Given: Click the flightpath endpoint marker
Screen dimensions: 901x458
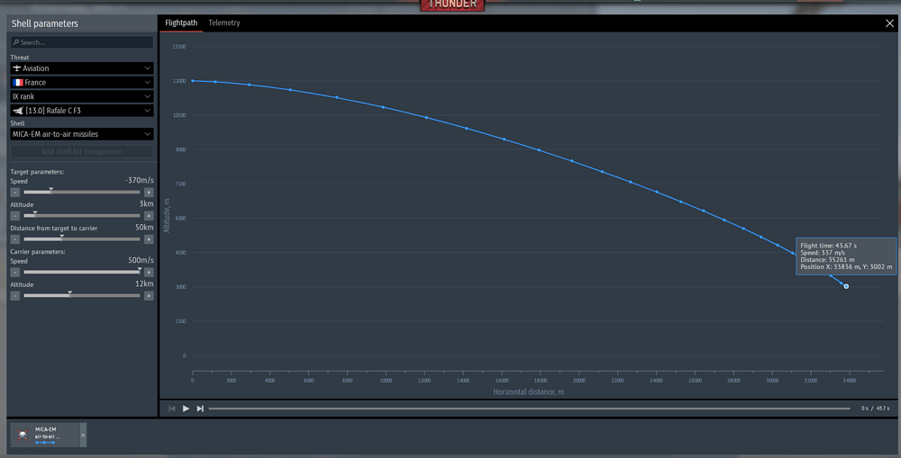Looking at the screenshot, I should [x=846, y=286].
